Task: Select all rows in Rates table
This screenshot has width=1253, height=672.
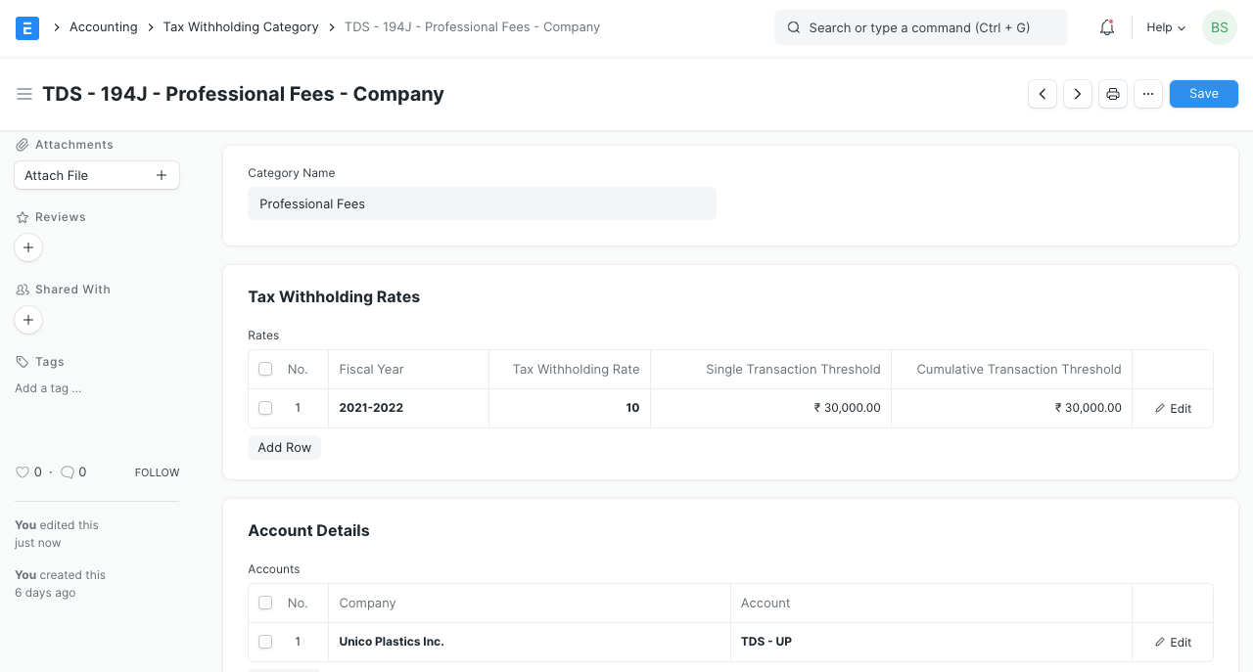Action: (x=265, y=370)
